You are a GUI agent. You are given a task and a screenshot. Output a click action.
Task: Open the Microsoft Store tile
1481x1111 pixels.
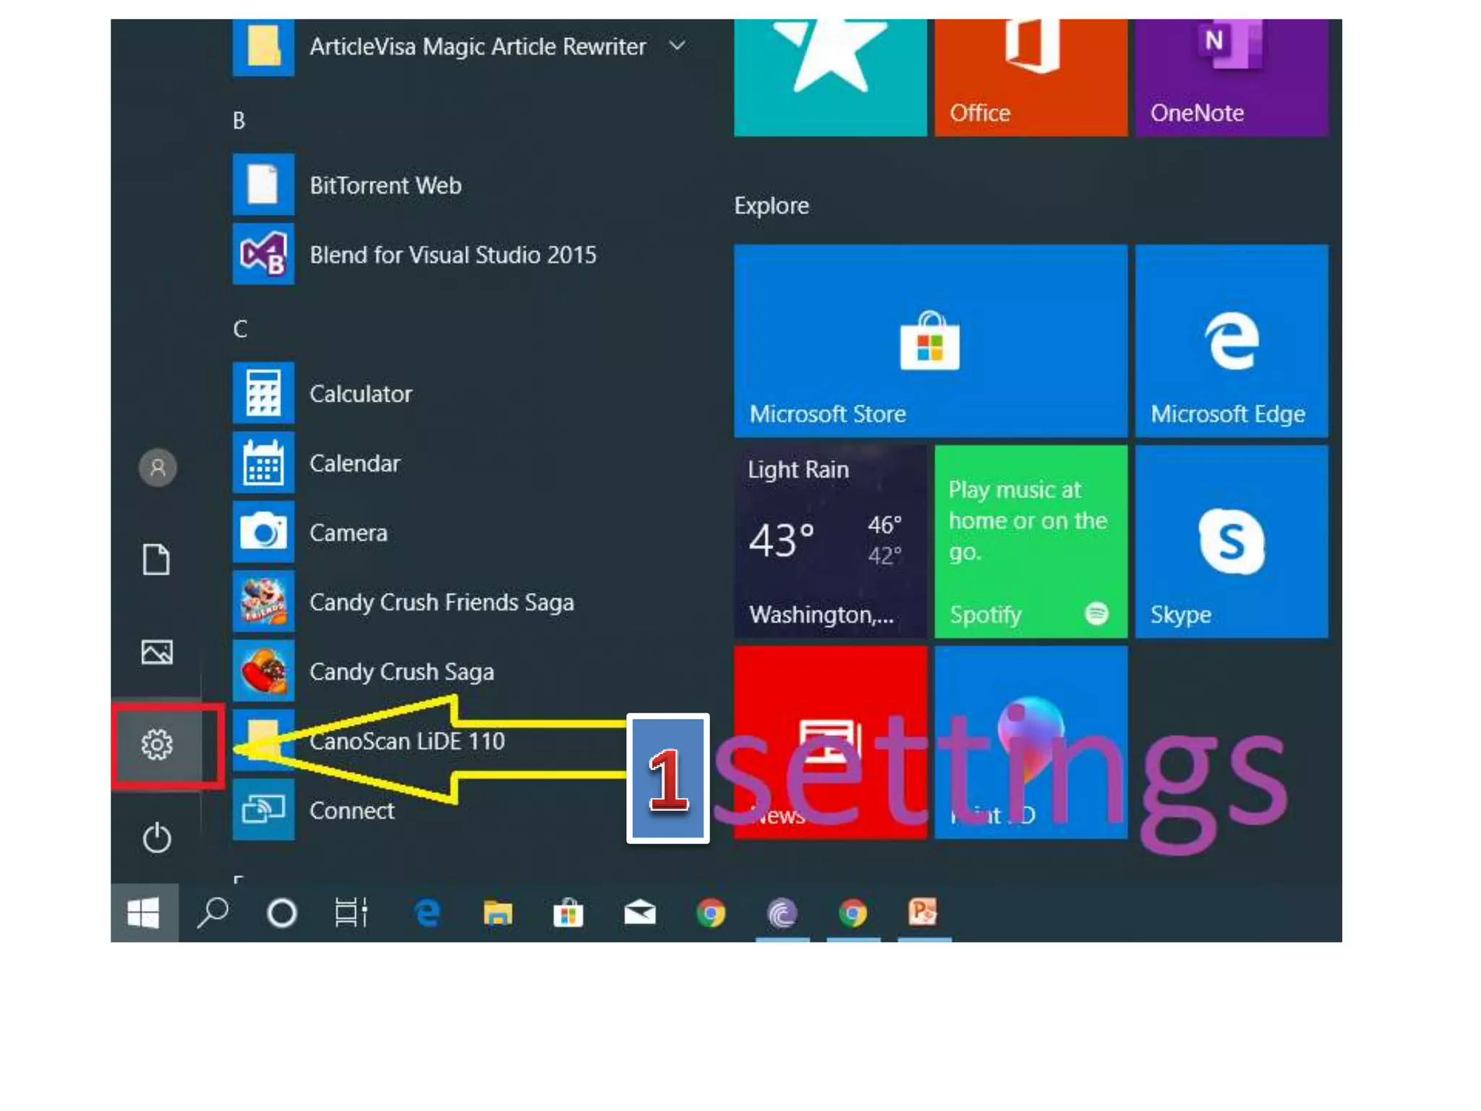(930, 341)
